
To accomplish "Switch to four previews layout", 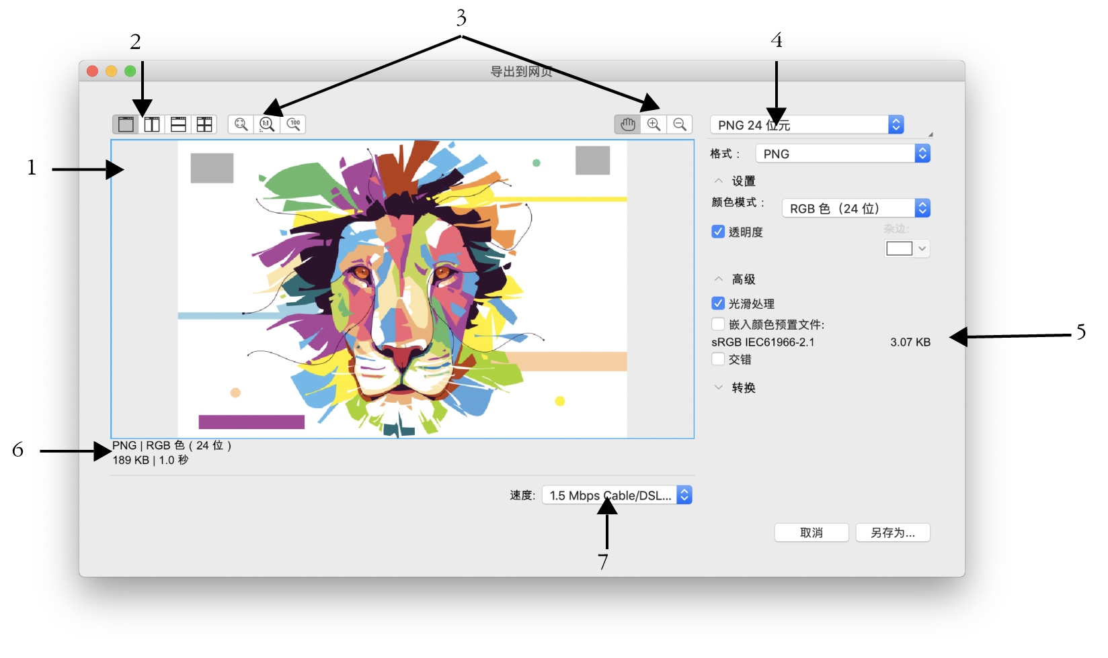I will [204, 124].
